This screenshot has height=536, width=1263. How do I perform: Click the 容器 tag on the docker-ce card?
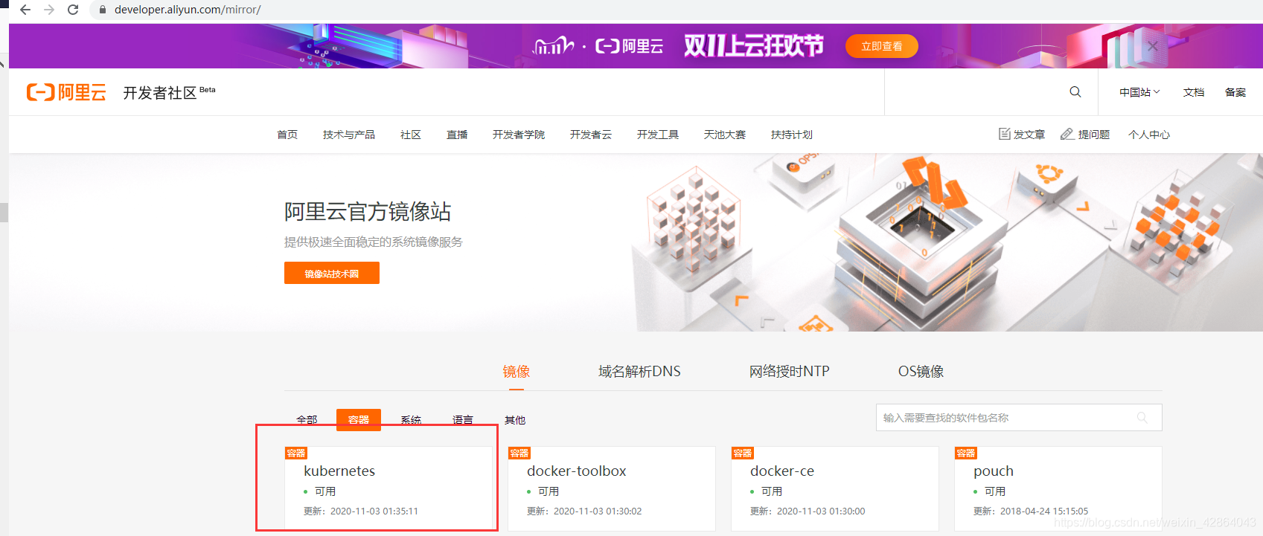point(743,453)
